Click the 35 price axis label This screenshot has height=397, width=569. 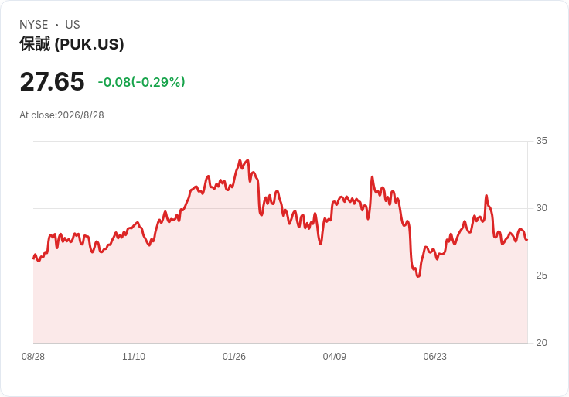[x=541, y=141]
